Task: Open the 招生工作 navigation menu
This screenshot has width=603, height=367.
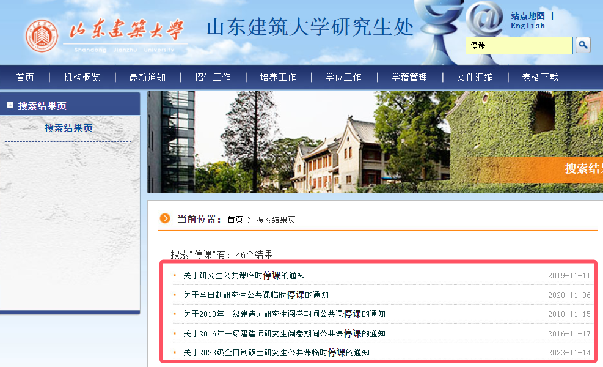Action: coord(212,77)
